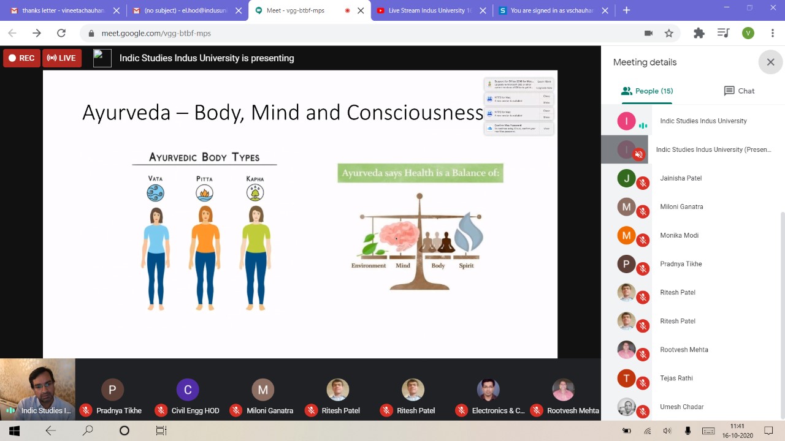The width and height of the screenshot is (785, 441).
Task: Open a new browser tab
Action: tap(626, 10)
